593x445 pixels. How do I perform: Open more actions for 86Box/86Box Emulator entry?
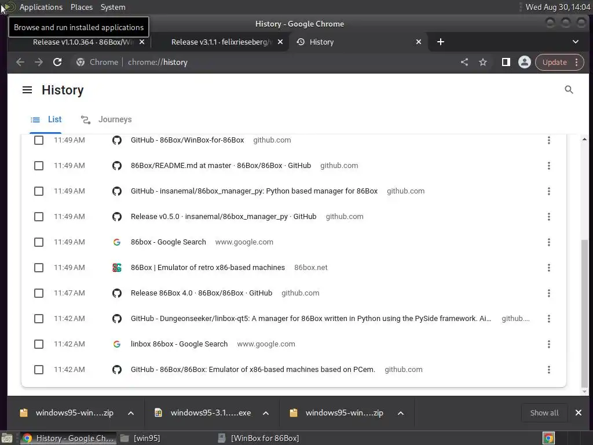[x=549, y=370]
